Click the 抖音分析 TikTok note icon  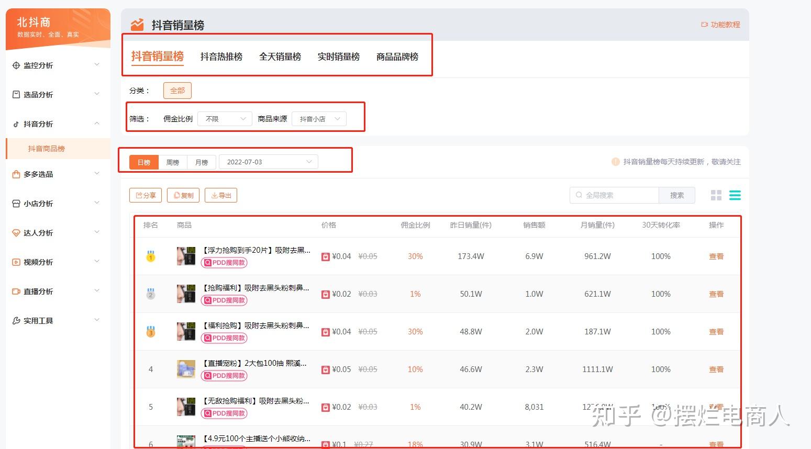pyautogui.click(x=16, y=124)
